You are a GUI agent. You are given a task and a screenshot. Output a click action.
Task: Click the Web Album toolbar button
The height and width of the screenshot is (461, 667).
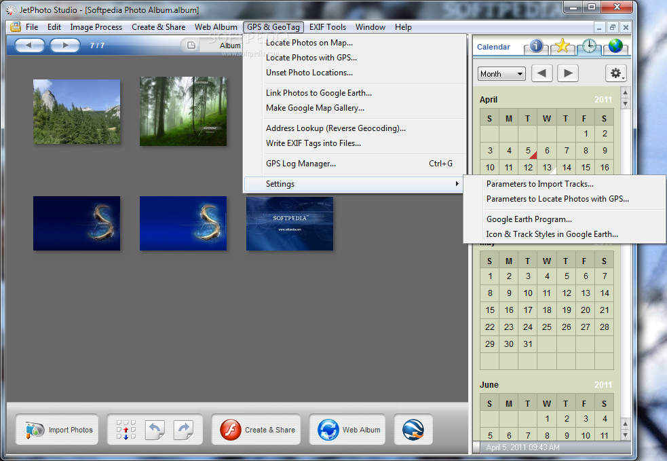347,430
